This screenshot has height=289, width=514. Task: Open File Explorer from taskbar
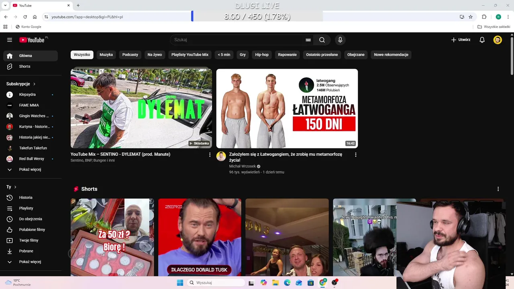point(275,283)
